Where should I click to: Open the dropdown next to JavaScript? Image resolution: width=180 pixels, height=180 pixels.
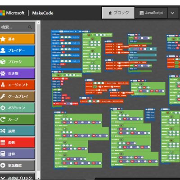[172, 13]
